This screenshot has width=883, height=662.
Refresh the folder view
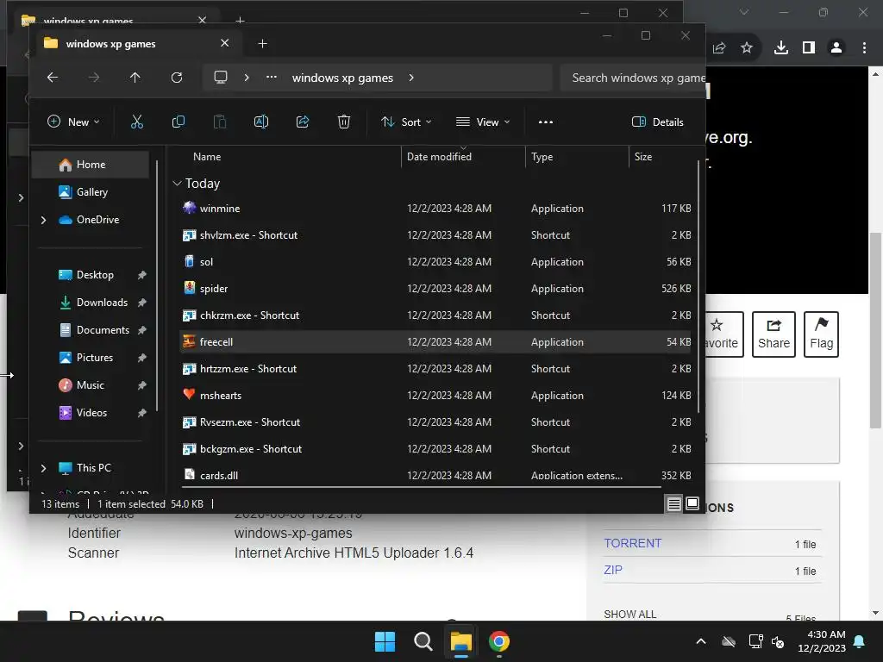pyautogui.click(x=177, y=78)
